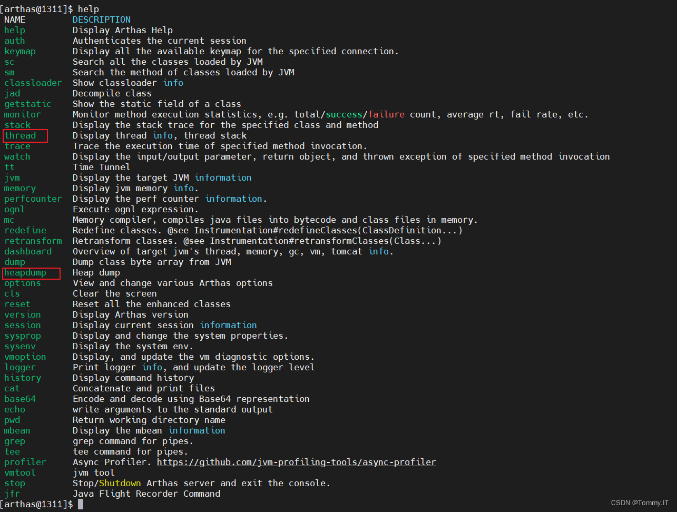Image resolution: width=677 pixels, height=512 pixels.
Task: Click the yellow 'Shutdown' word
Action: point(120,483)
